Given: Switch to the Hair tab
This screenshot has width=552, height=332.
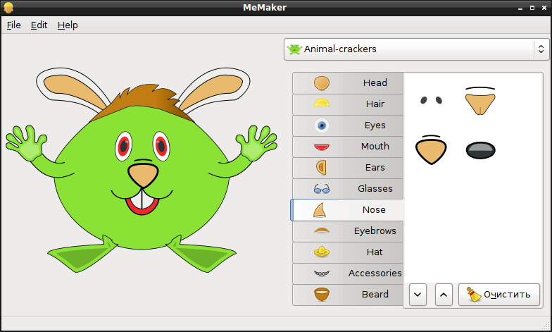Looking at the screenshot, I should (348, 104).
